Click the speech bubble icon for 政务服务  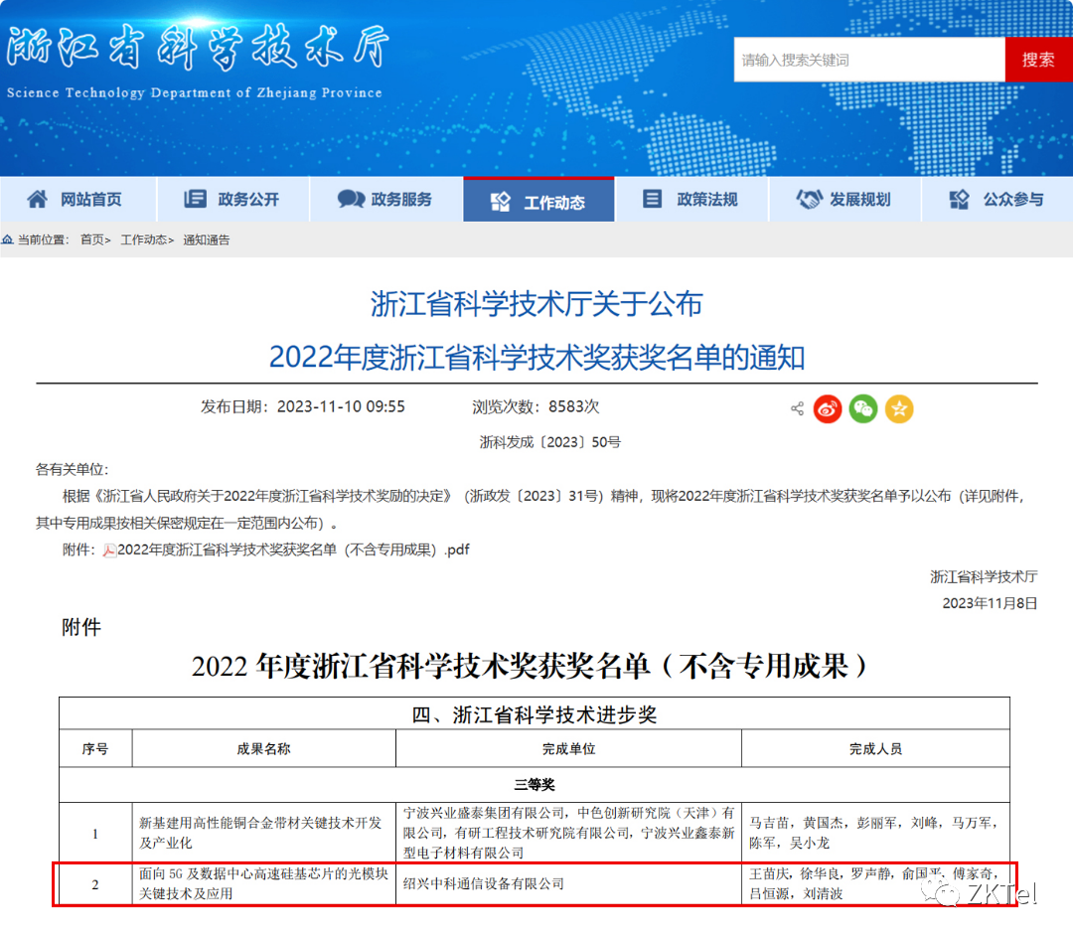(350, 200)
